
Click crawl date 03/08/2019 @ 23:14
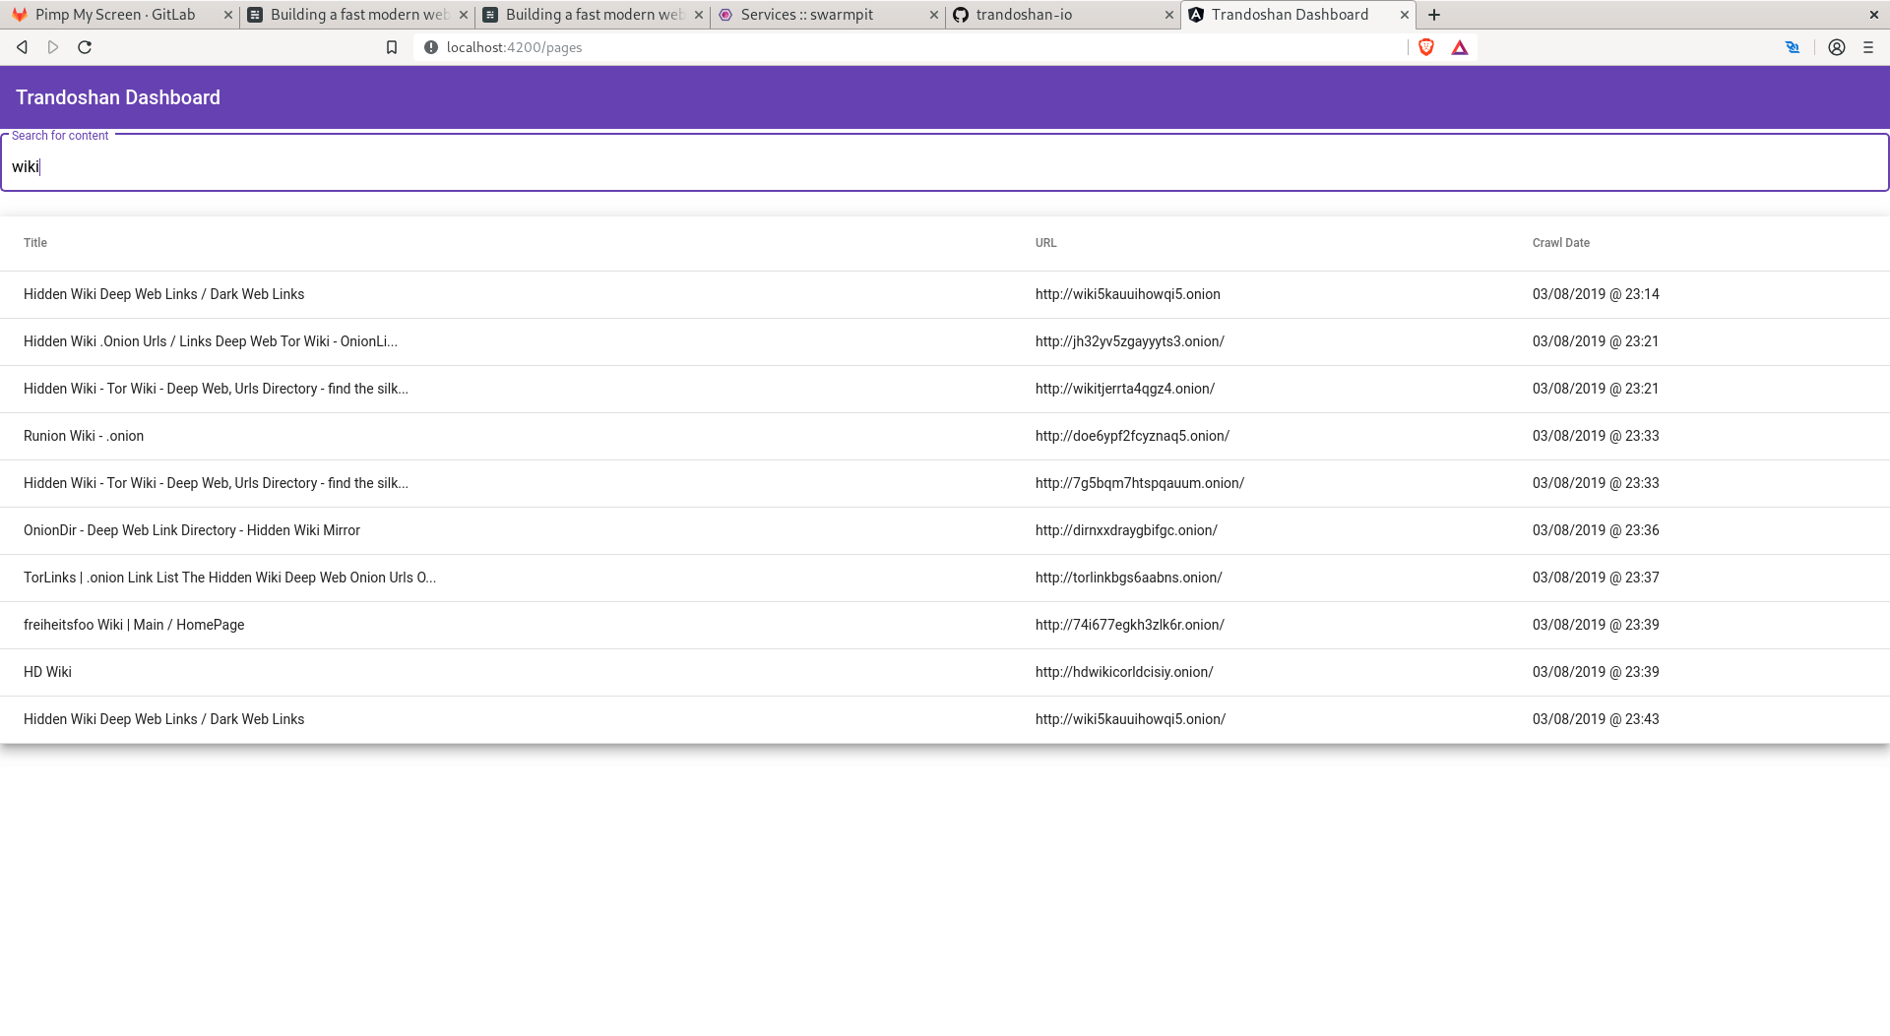click(1596, 294)
